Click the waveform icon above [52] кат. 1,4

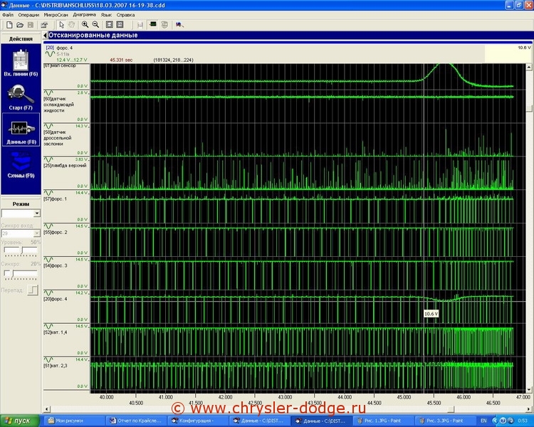[x=48, y=326]
